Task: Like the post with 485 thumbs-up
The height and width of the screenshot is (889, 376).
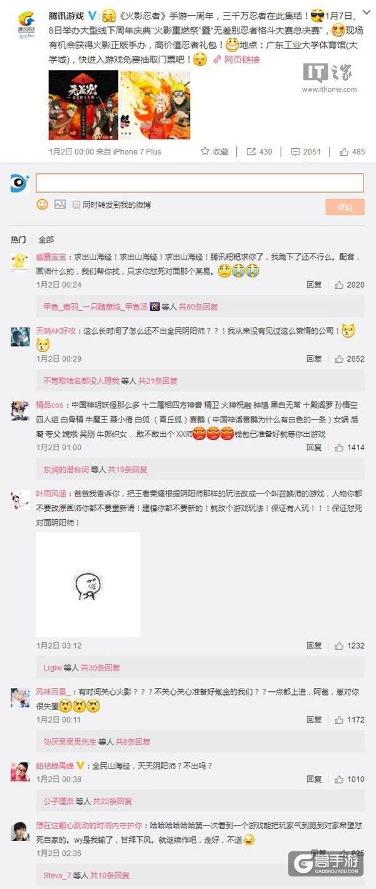Action: point(344,151)
